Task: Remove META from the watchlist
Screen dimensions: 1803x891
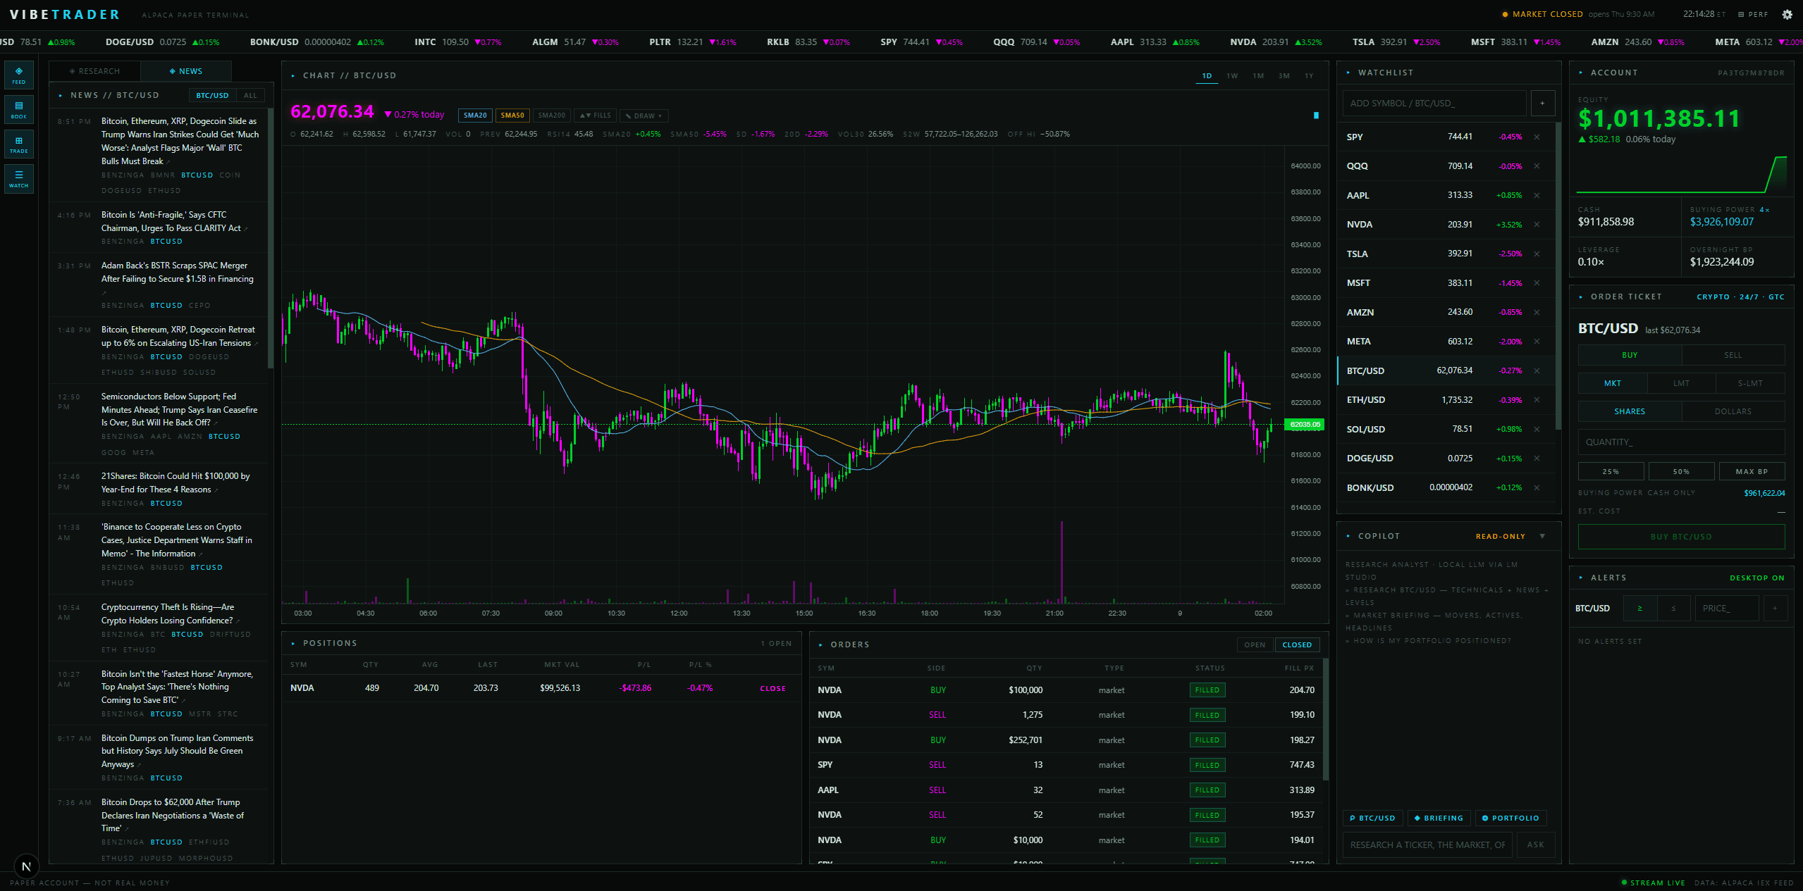Action: (x=1537, y=342)
